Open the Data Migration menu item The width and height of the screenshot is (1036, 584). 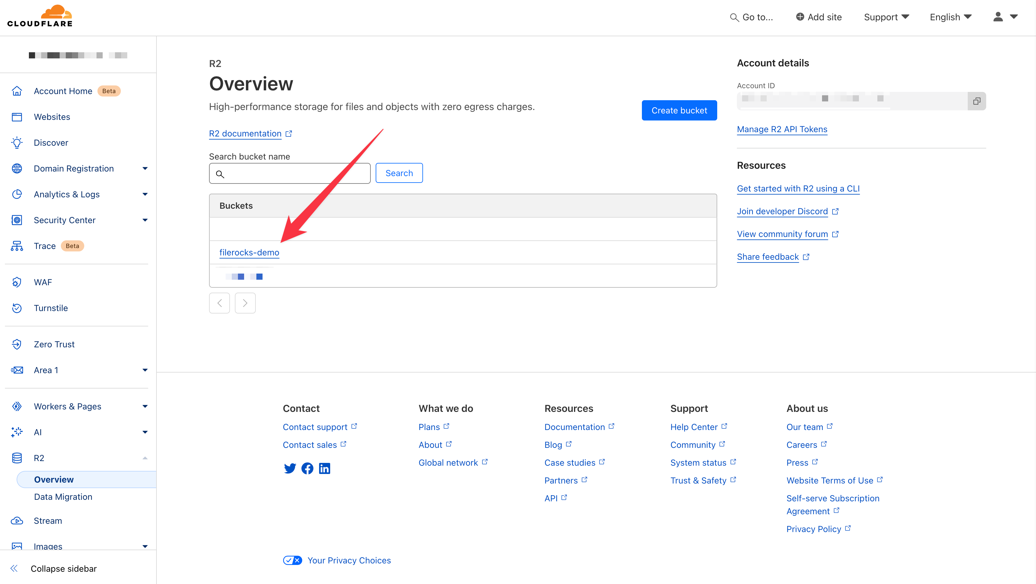coord(63,497)
